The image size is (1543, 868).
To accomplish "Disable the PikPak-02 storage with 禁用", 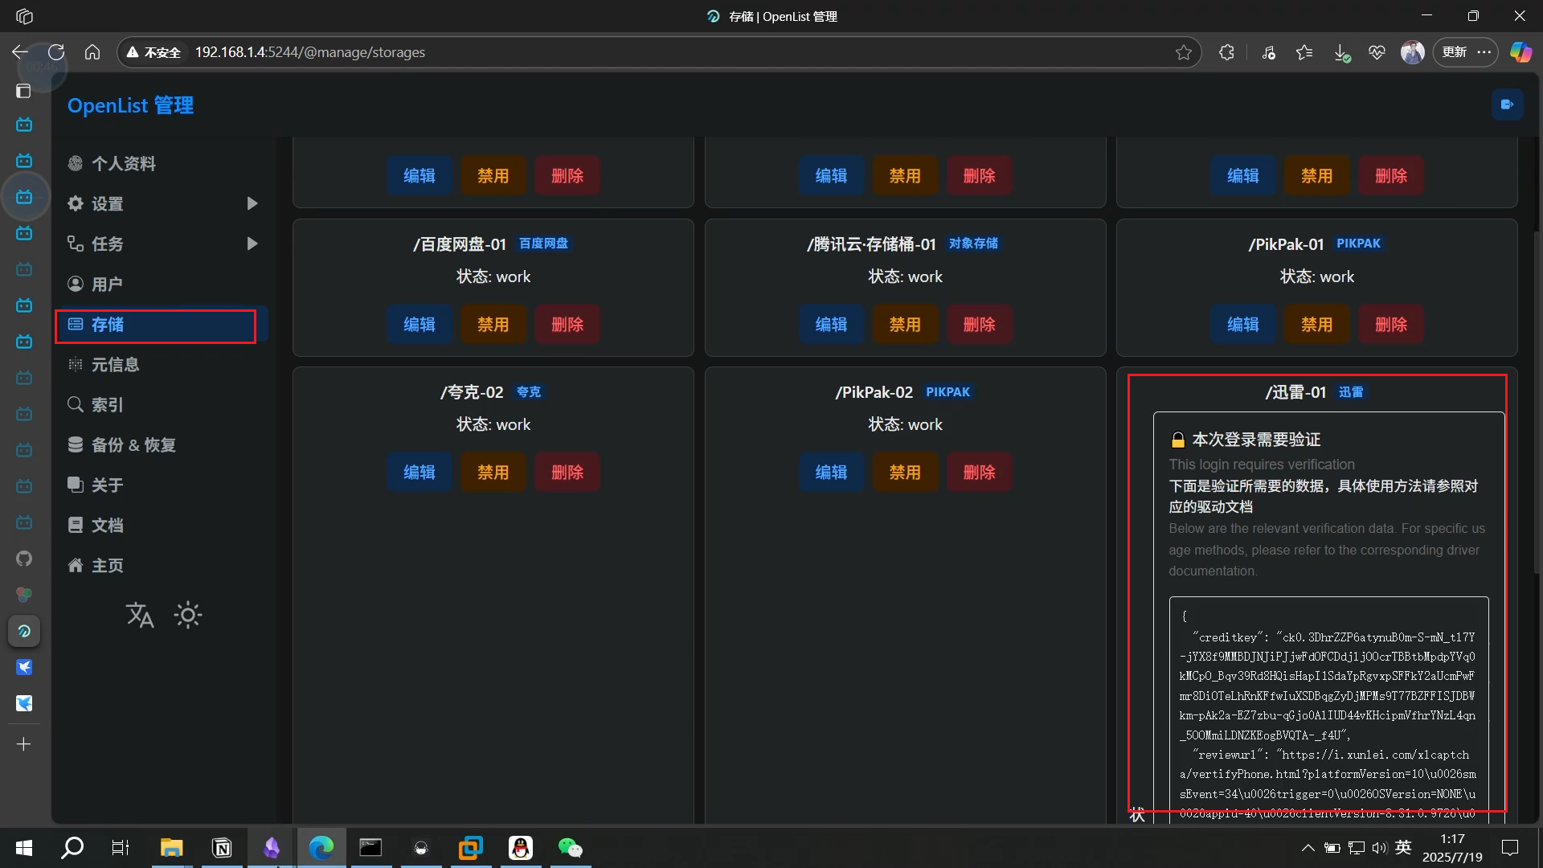I will [x=905, y=473].
